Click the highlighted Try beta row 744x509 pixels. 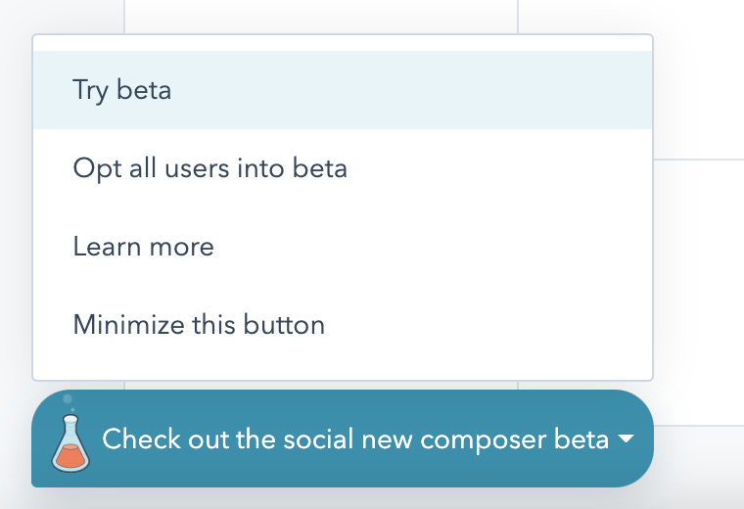coord(343,91)
